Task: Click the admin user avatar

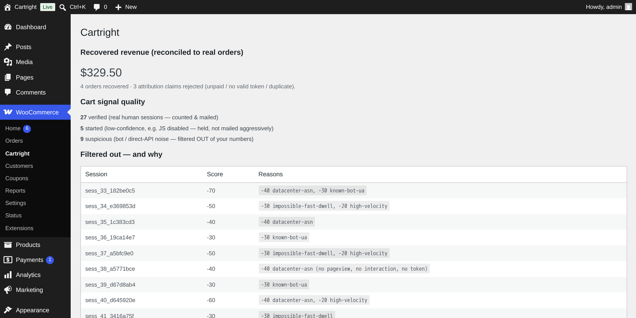Action: [x=628, y=7]
